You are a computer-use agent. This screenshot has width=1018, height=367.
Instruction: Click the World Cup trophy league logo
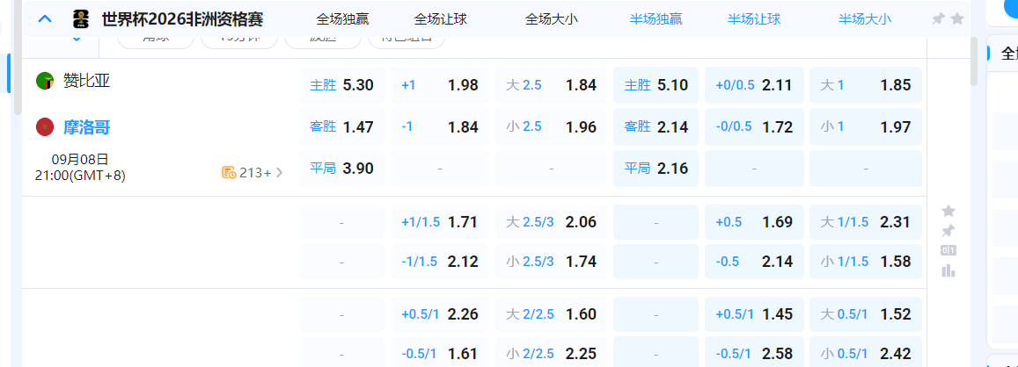point(81,18)
